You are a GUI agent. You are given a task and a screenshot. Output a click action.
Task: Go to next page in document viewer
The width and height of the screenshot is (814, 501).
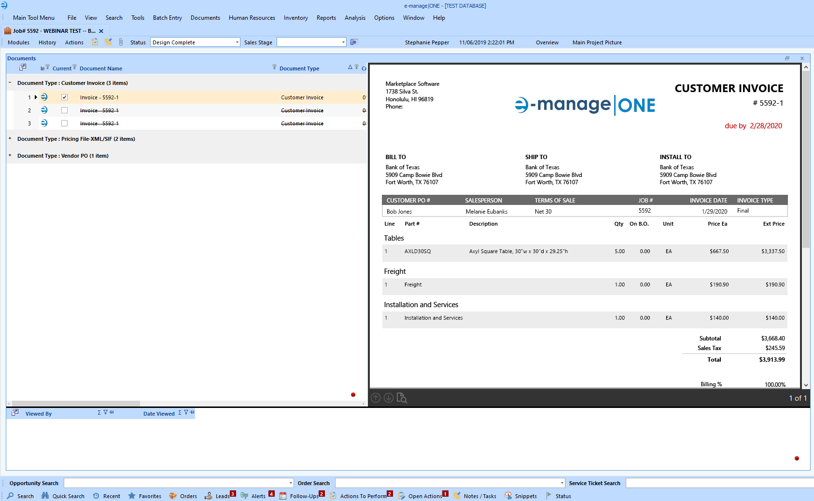(388, 398)
